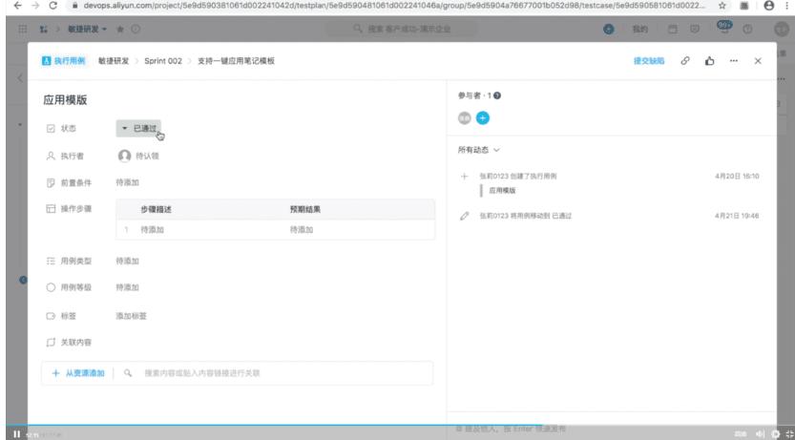Click the 操作步骤 table icon
This screenshot has width=795, height=440.
(51, 208)
